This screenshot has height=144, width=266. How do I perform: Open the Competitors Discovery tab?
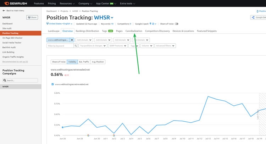point(157,31)
